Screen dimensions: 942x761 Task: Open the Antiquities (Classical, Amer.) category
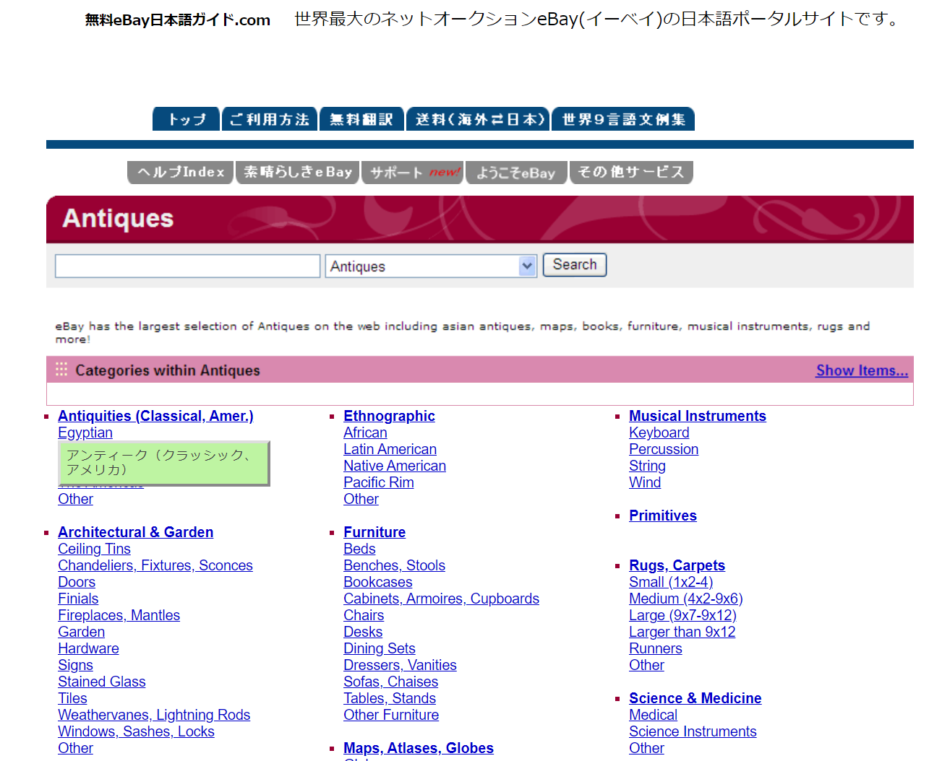pyautogui.click(x=155, y=416)
